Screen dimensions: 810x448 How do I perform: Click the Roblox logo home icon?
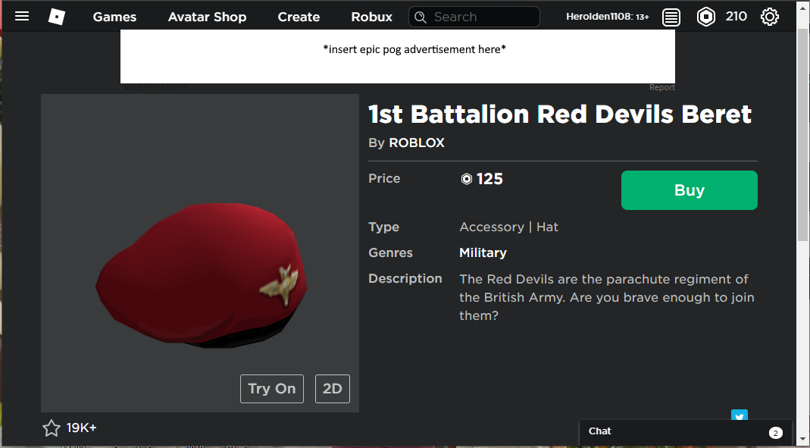coord(57,16)
